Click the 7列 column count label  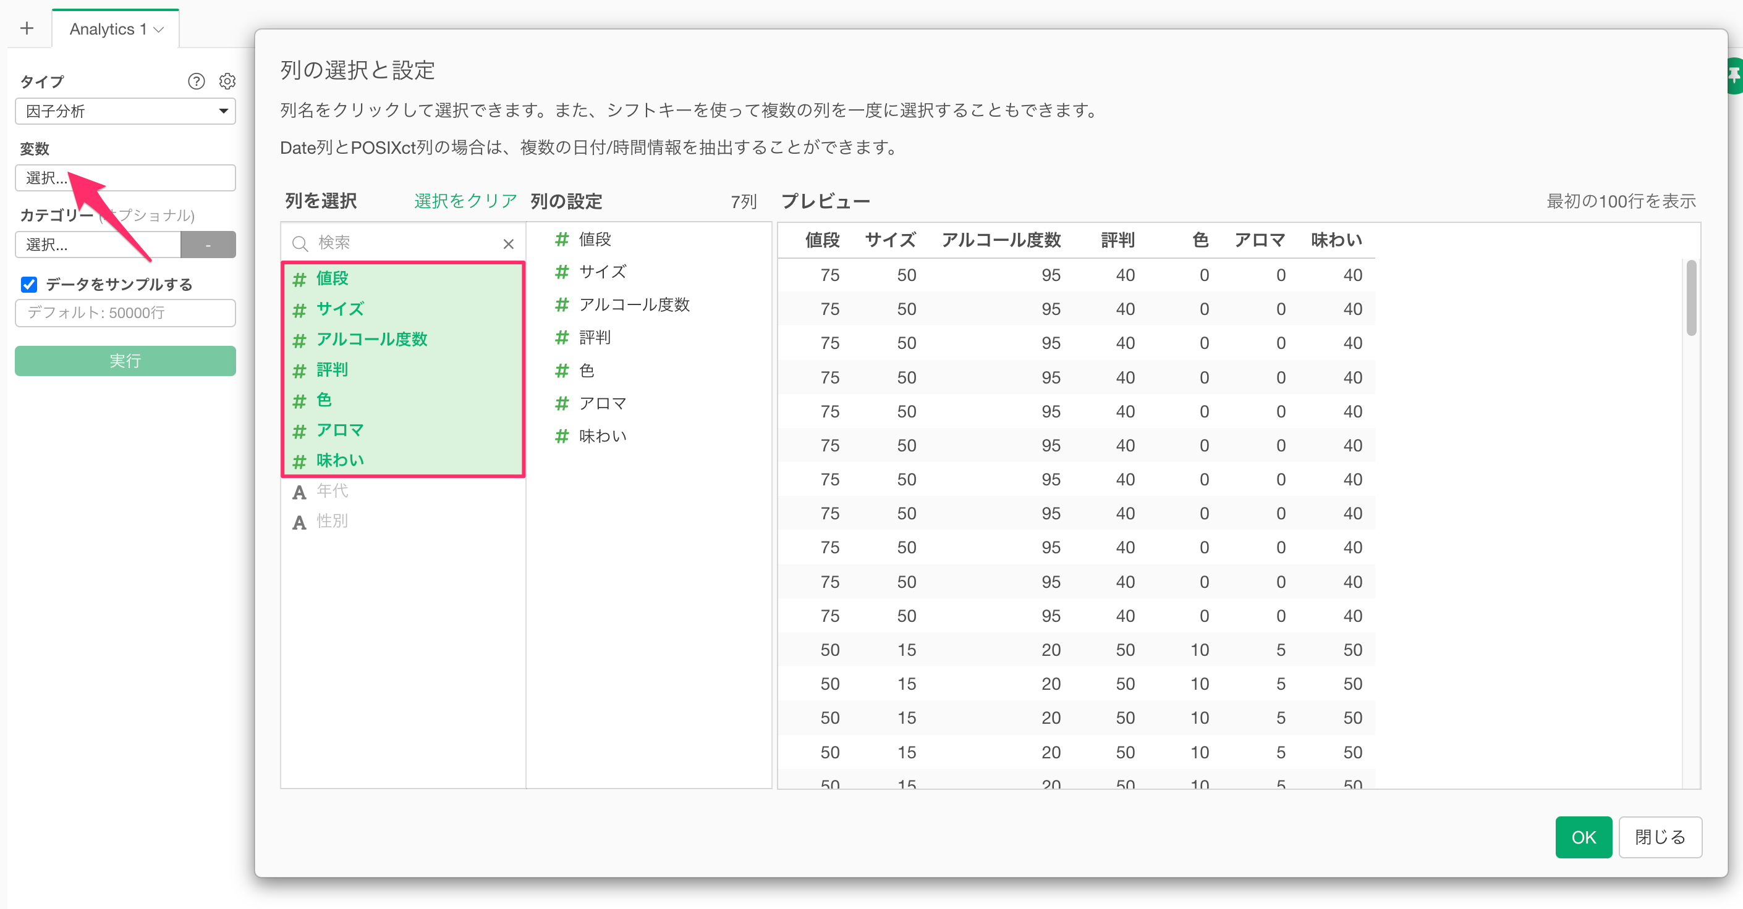click(x=744, y=201)
